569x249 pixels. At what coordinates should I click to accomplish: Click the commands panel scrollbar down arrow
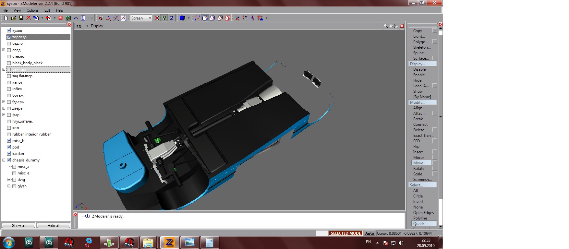click(441, 226)
